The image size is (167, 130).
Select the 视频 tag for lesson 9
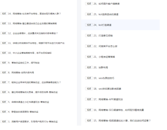point(4,63)
